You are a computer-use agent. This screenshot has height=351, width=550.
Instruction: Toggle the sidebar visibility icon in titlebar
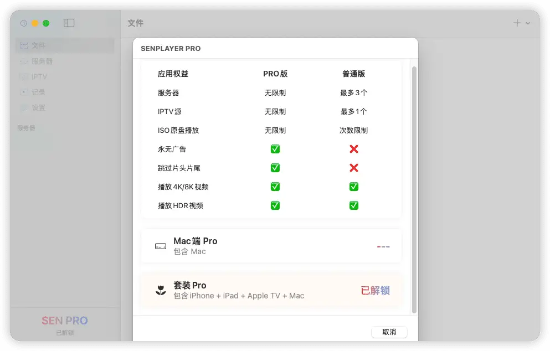coord(69,23)
